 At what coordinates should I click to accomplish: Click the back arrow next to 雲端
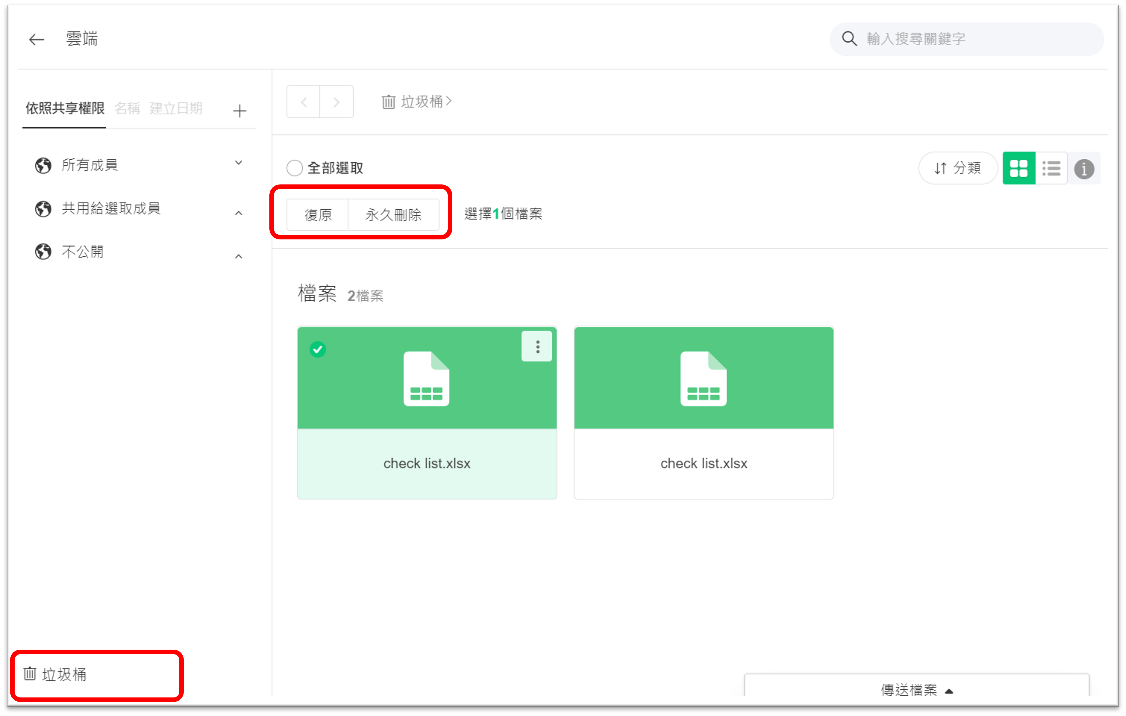36,39
